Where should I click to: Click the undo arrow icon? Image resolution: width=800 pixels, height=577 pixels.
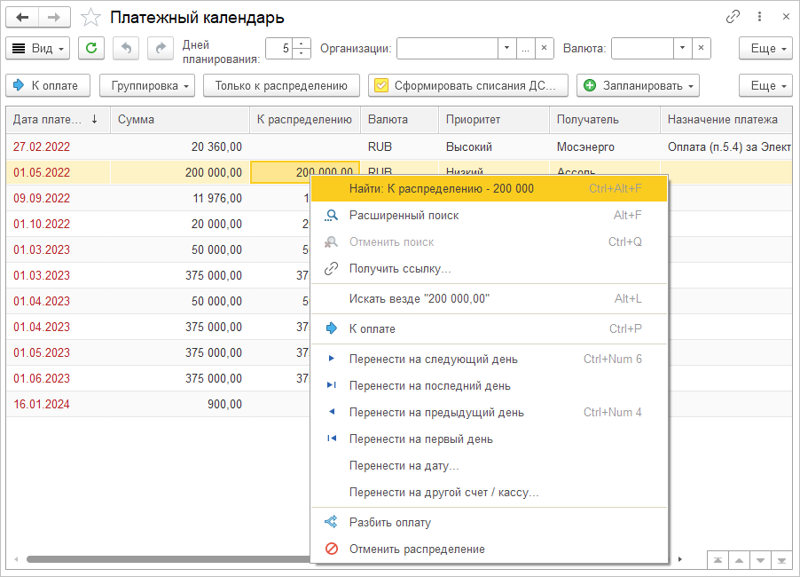click(127, 49)
